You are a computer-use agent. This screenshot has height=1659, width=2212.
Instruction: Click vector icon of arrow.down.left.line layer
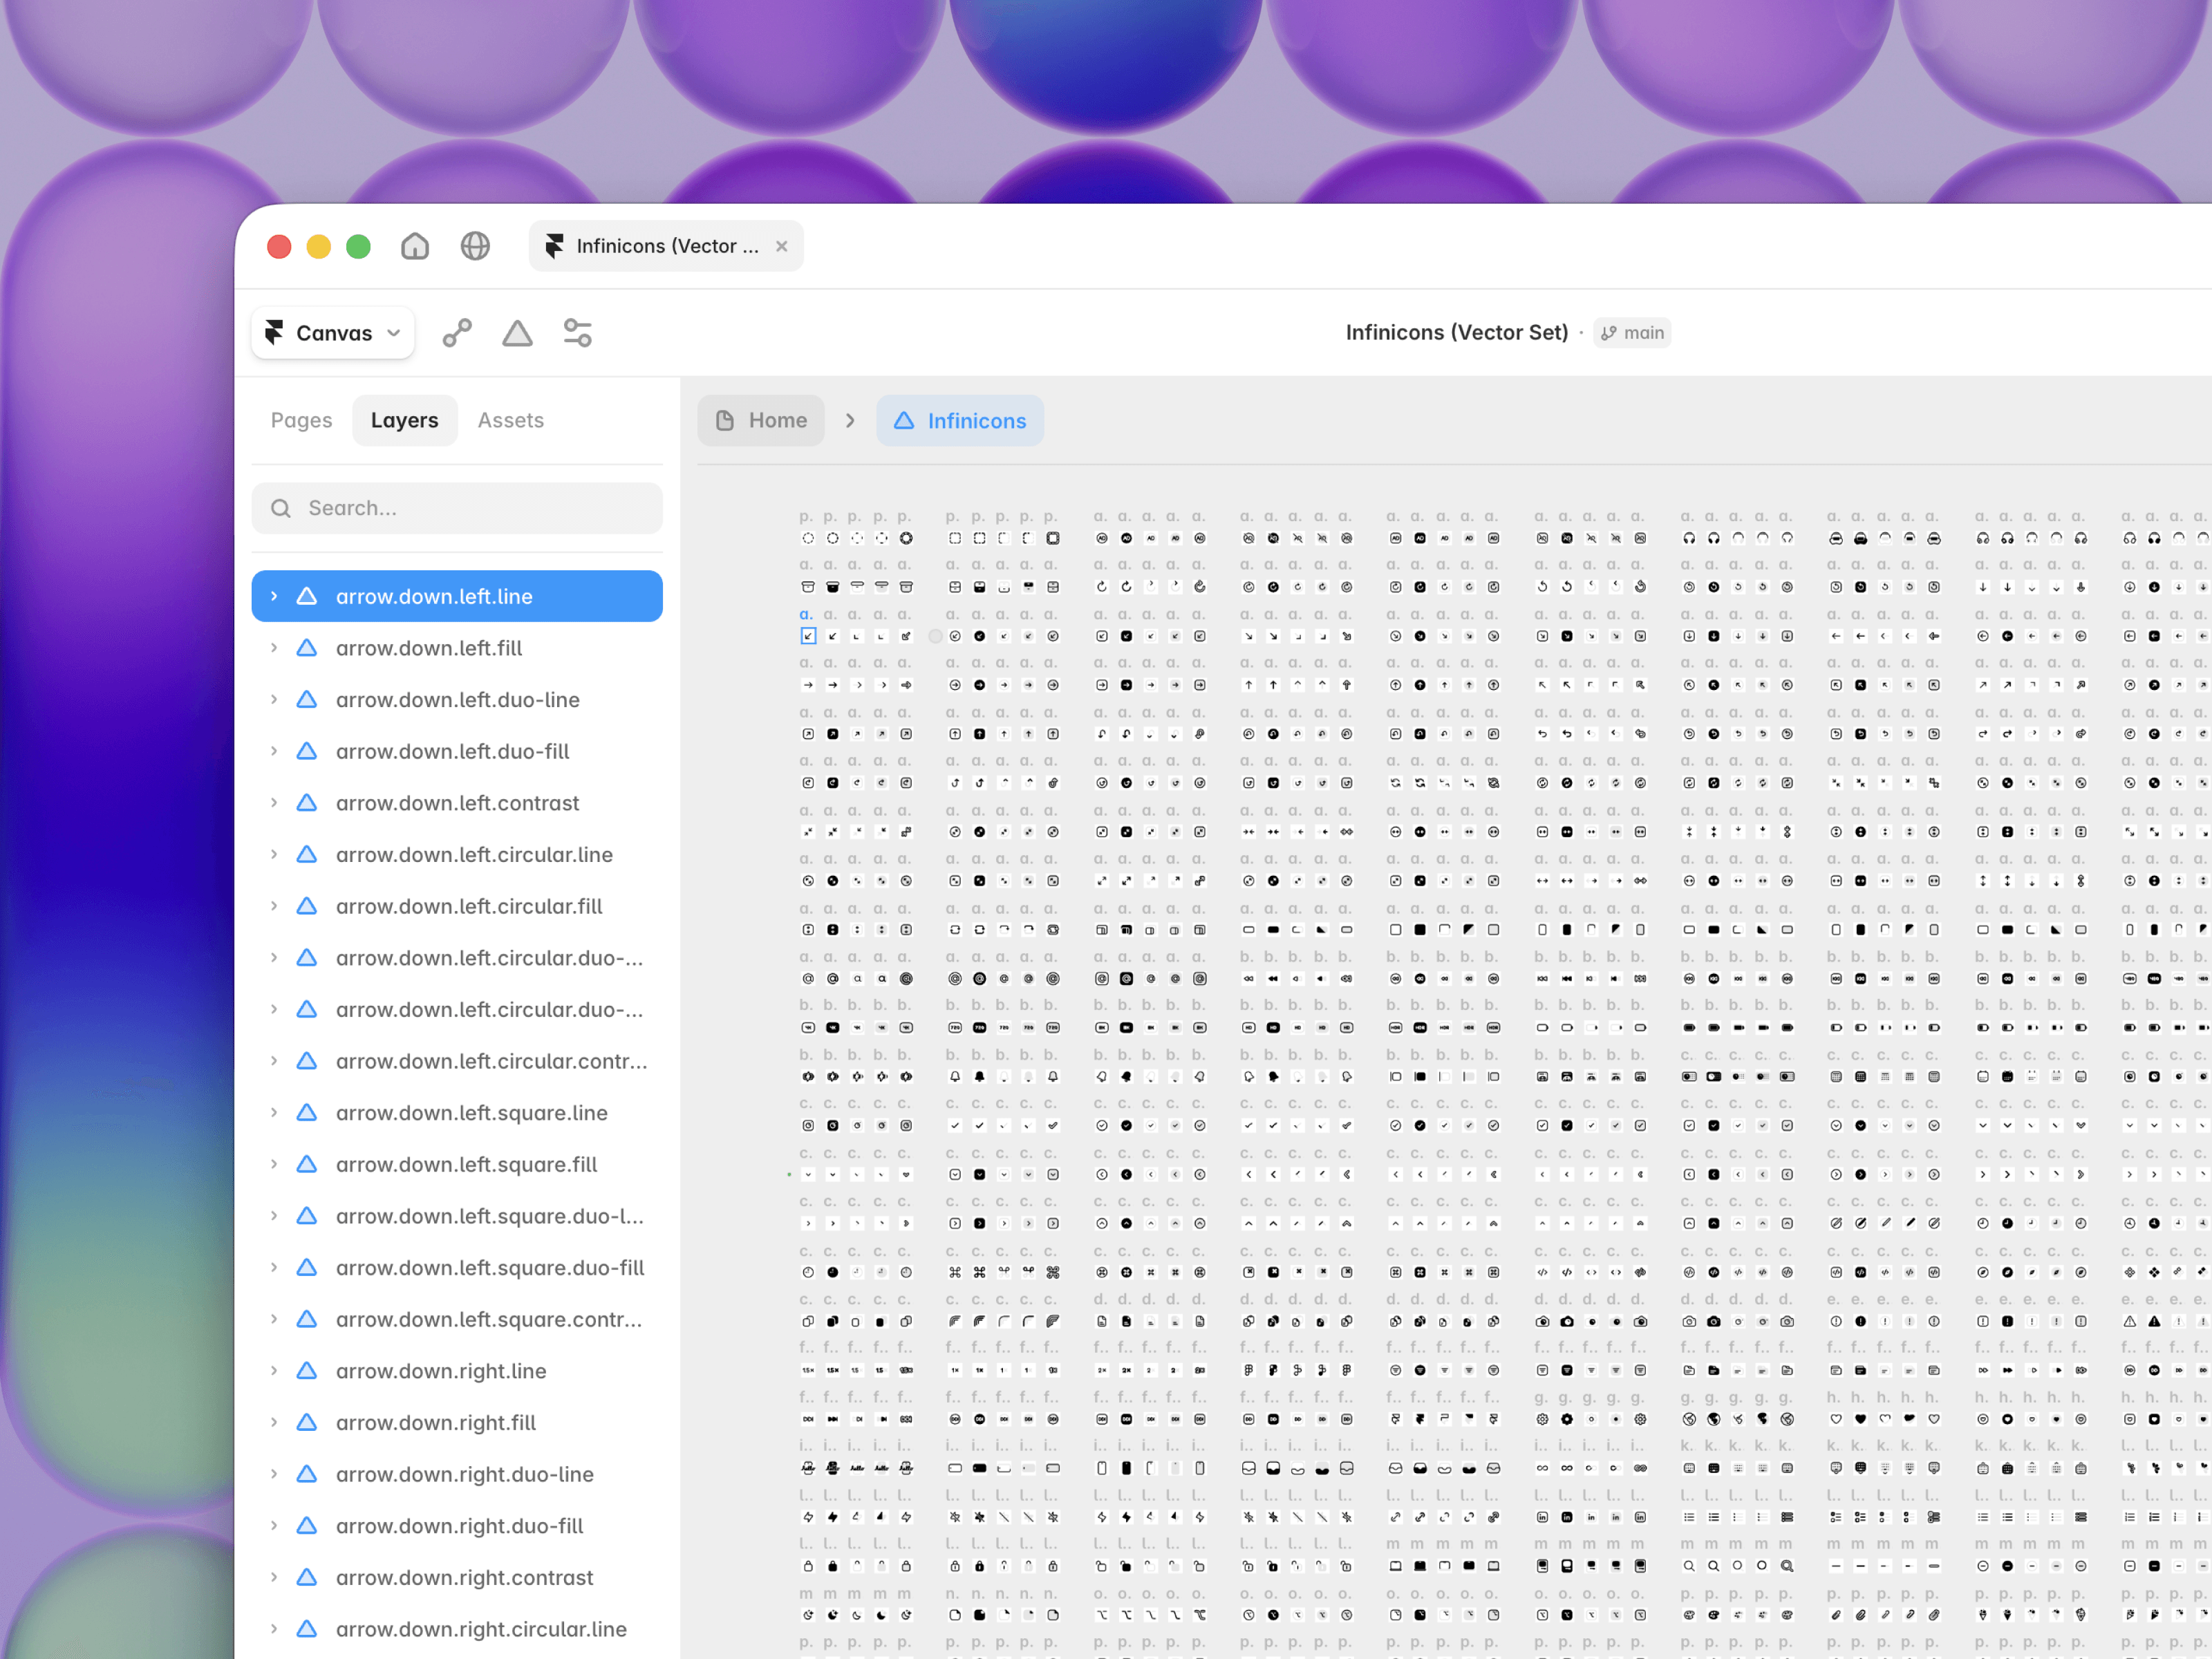point(307,596)
